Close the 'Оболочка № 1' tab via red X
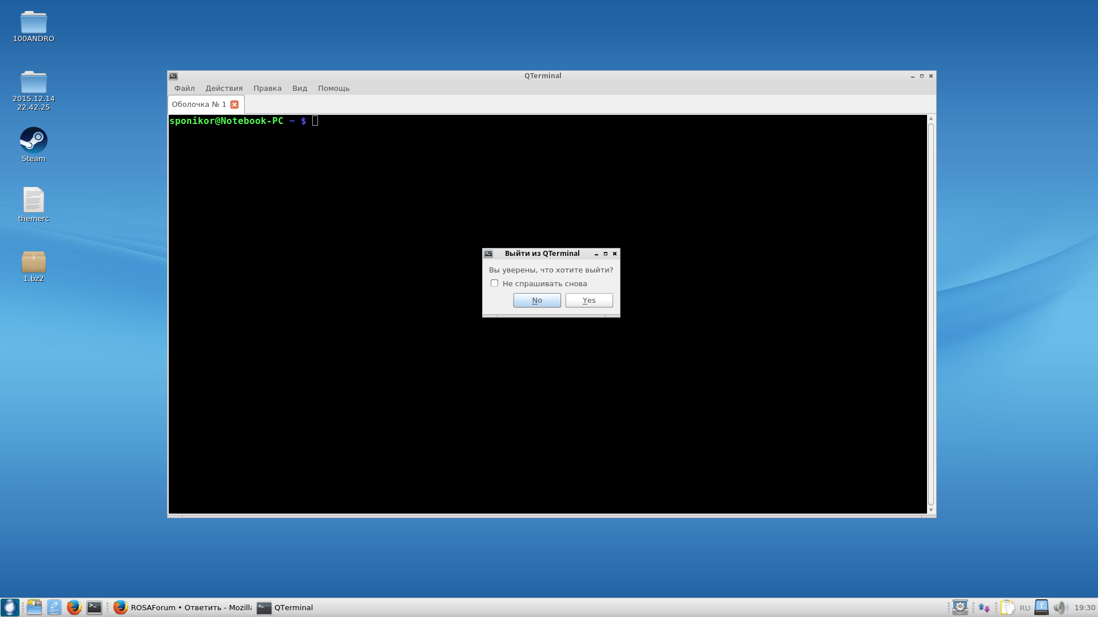Viewport: 1098px width, 617px height. 234,105
